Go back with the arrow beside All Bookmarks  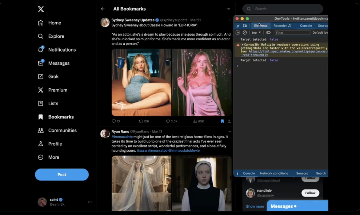(103, 9)
